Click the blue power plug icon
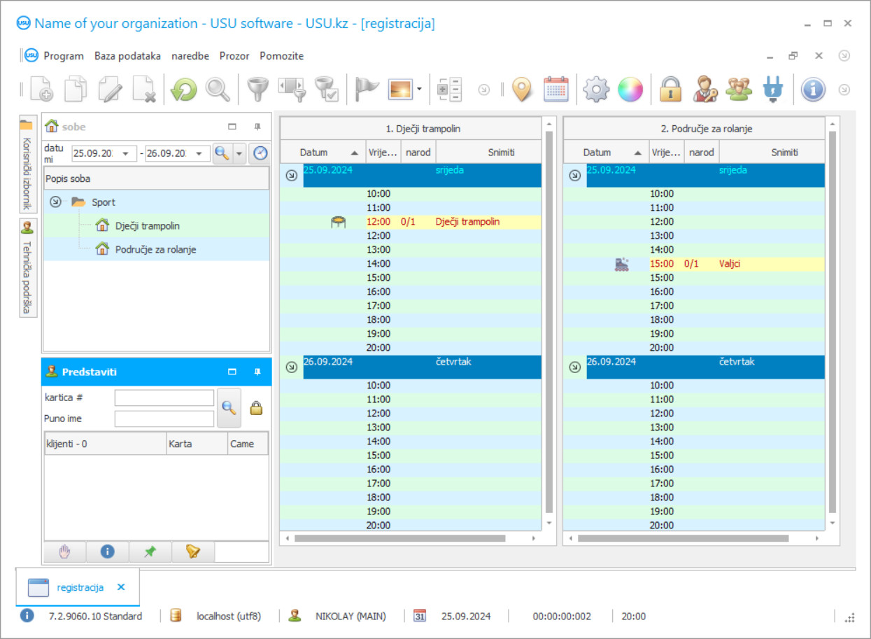 773,90
